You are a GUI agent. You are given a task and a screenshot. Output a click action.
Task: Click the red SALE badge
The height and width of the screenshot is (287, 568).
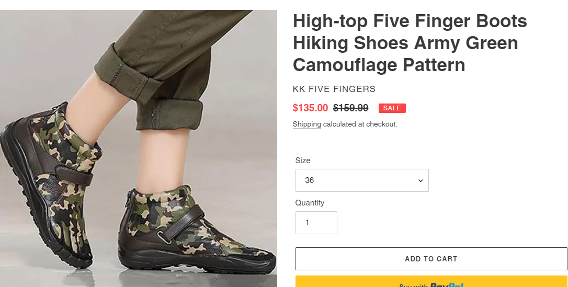[392, 108]
